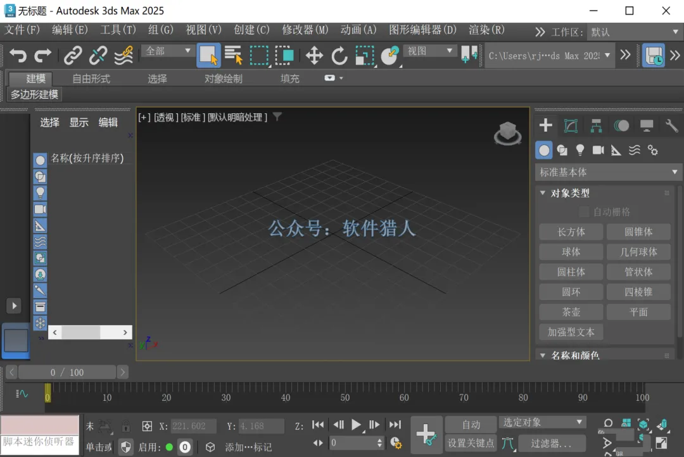Click Bind to Space Warp icon
684x457 pixels.
(124, 55)
